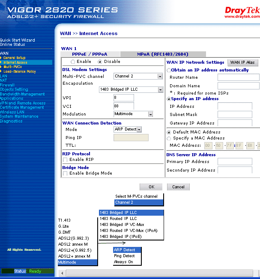Open Quick Start Wizard link
The height and width of the screenshot is (279, 260).
click(x=18, y=40)
